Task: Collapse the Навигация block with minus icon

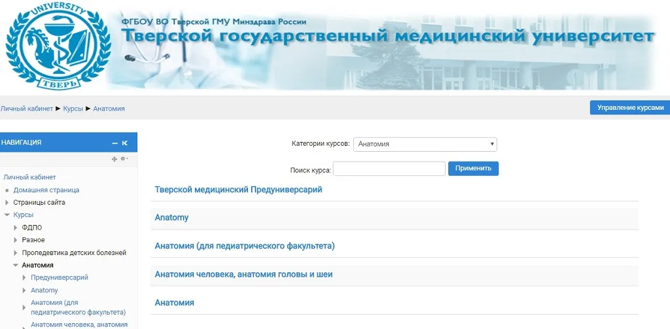Action: click(x=115, y=143)
